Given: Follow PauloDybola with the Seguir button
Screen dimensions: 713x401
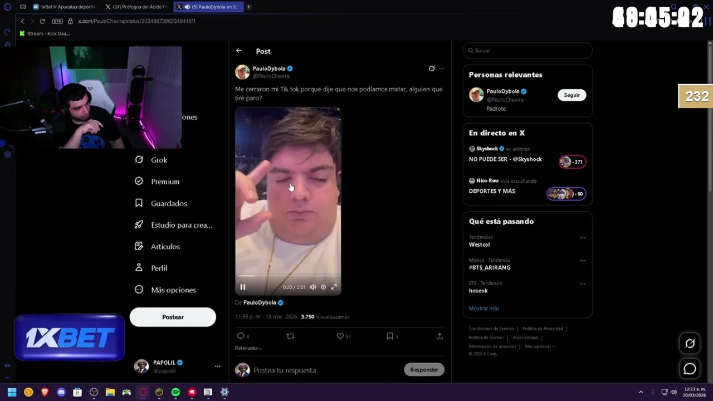Looking at the screenshot, I should (x=572, y=95).
